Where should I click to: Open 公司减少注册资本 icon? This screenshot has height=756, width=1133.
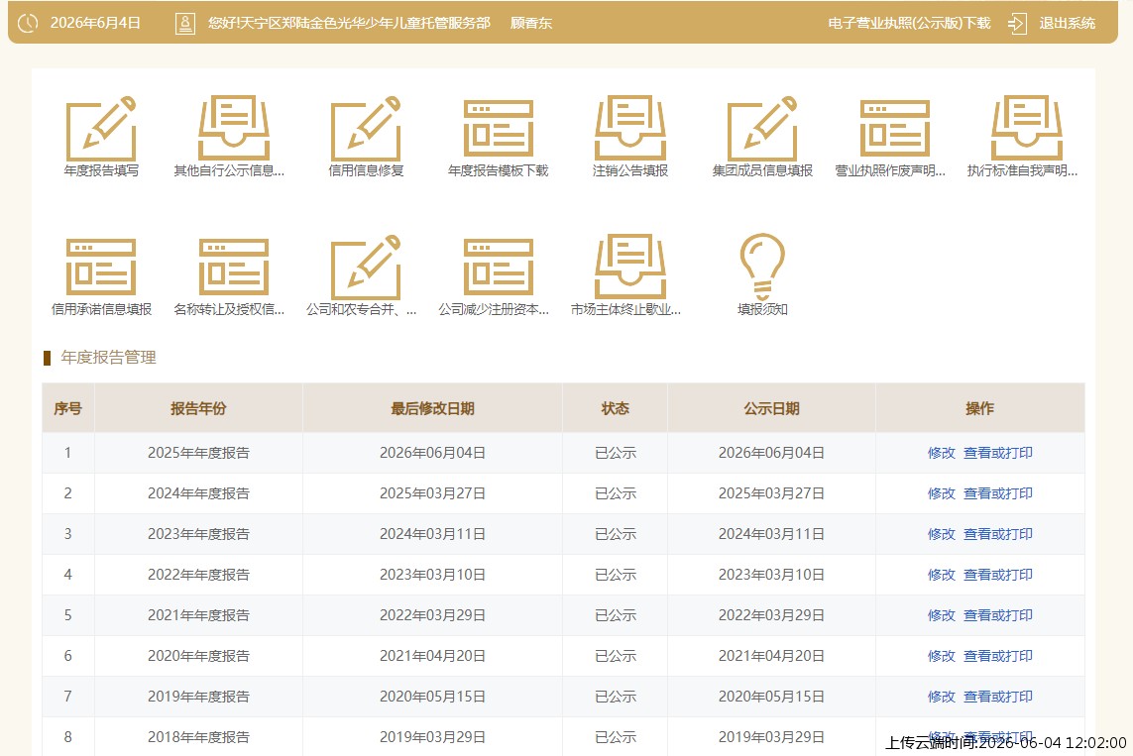point(498,268)
